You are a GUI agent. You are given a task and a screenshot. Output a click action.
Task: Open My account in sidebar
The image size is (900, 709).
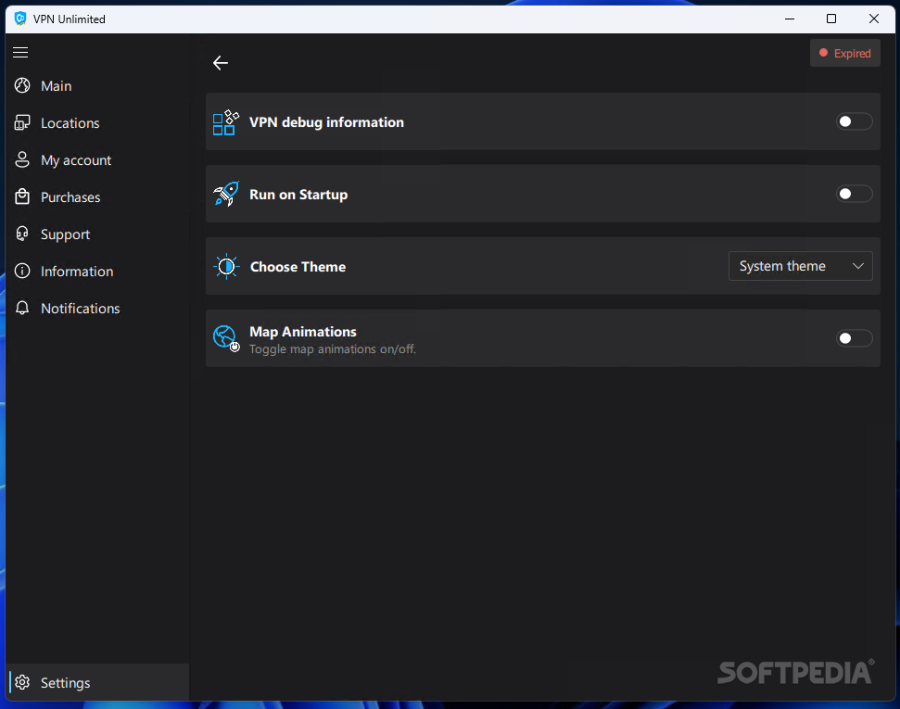[97, 159]
